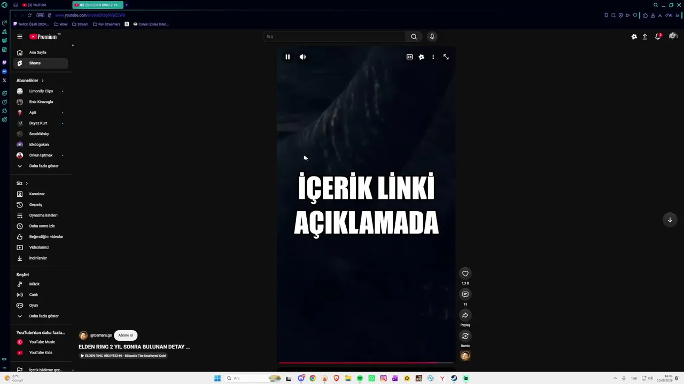Open the sound source thumbnail below Remix
This screenshot has width=684, height=384.
[465, 356]
